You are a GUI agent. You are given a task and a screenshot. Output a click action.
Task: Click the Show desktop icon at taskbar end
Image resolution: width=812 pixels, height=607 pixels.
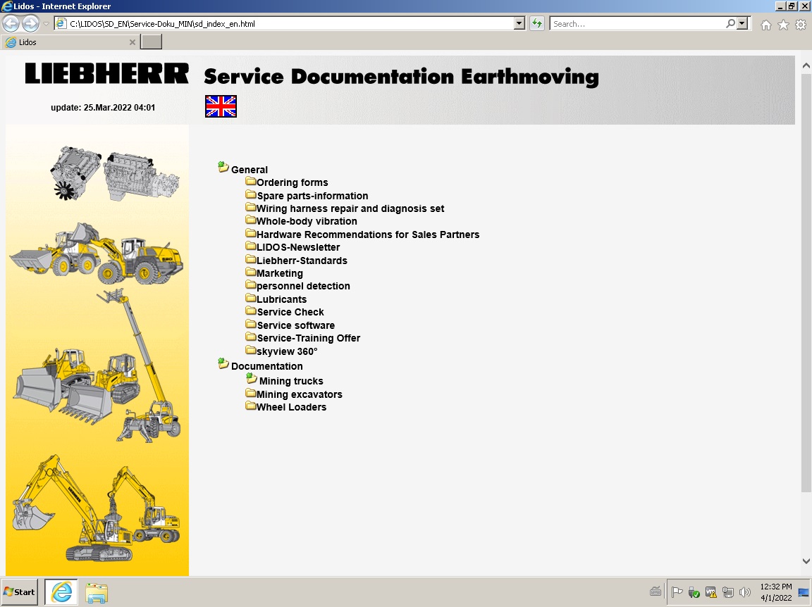(x=804, y=592)
